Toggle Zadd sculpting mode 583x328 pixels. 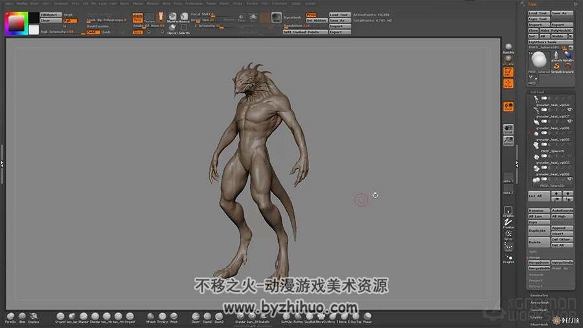93,32
